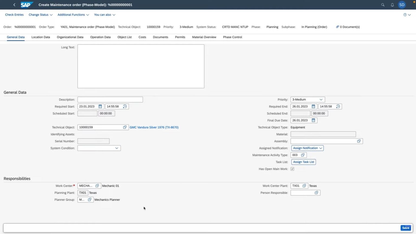416x234 pixels.
Task: Open the Assign Notification dropdown
Action: pyautogui.click(x=307, y=148)
